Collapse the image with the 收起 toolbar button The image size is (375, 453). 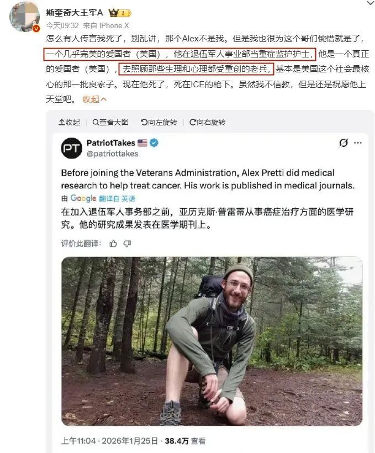click(x=70, y=122)
